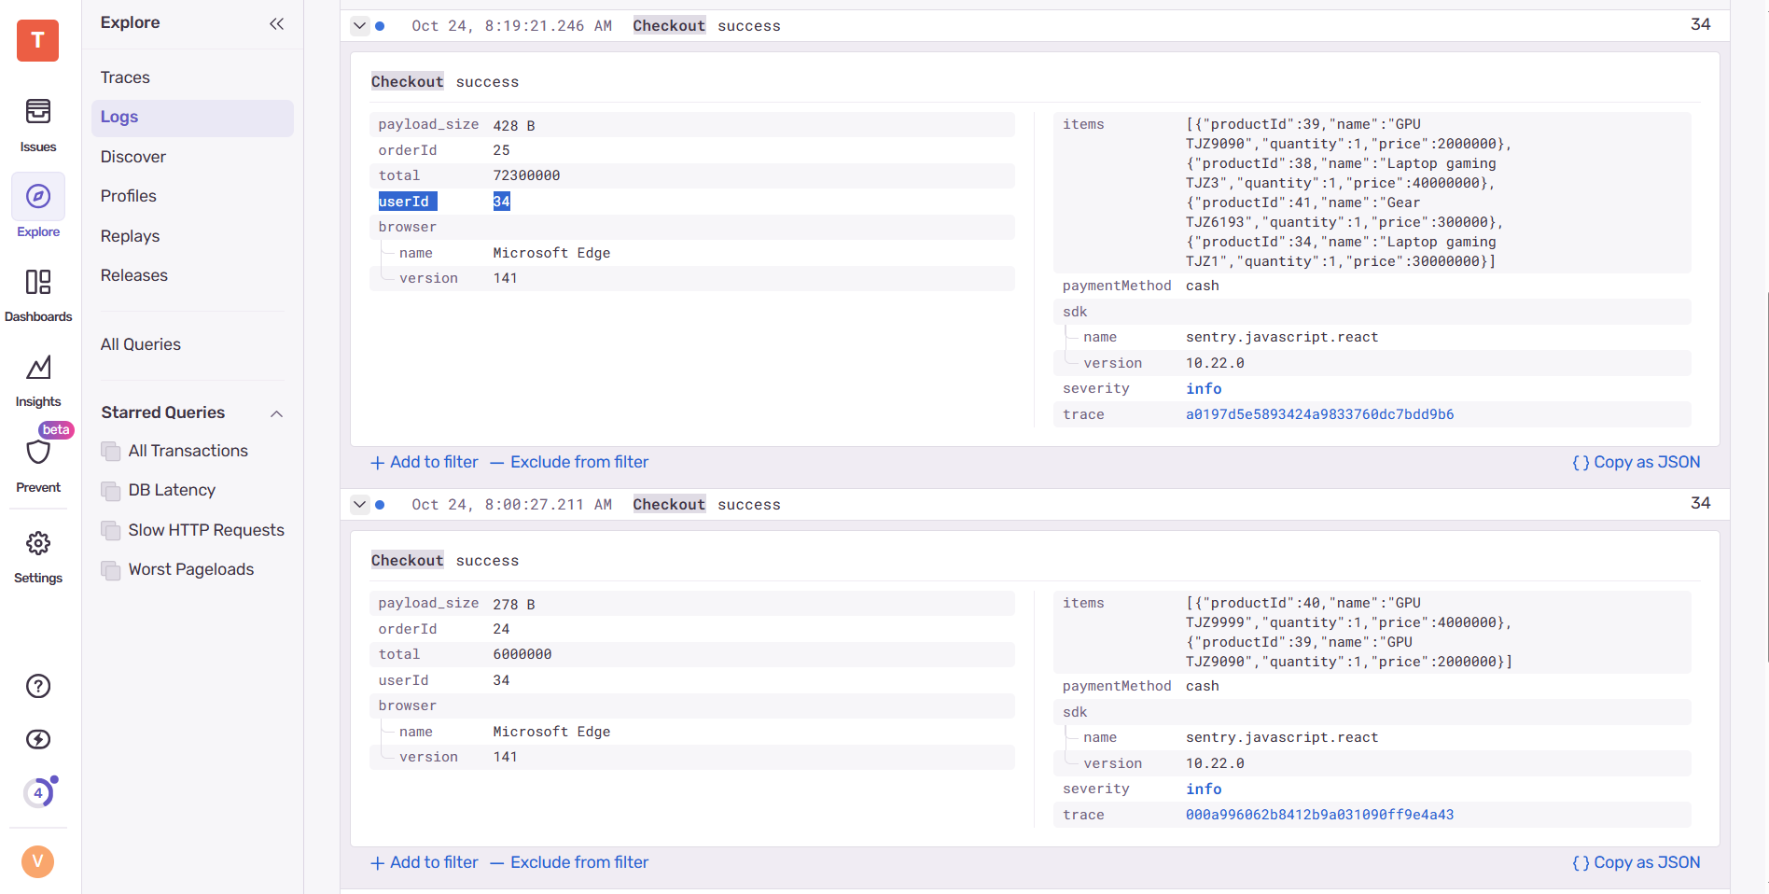Click the user avatar V
Image resolution: width=1769 pixels, height=894 pixels.
pyautogui.click(x=38, y=860)
